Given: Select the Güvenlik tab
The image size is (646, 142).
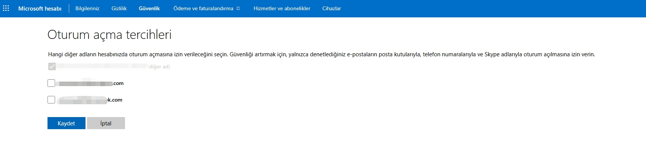Looking at the screenshot, I should click(x=149, y=8).
